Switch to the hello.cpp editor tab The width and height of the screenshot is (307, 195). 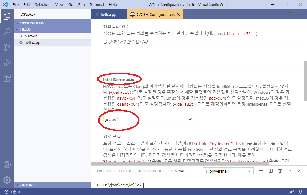[109, 14]
